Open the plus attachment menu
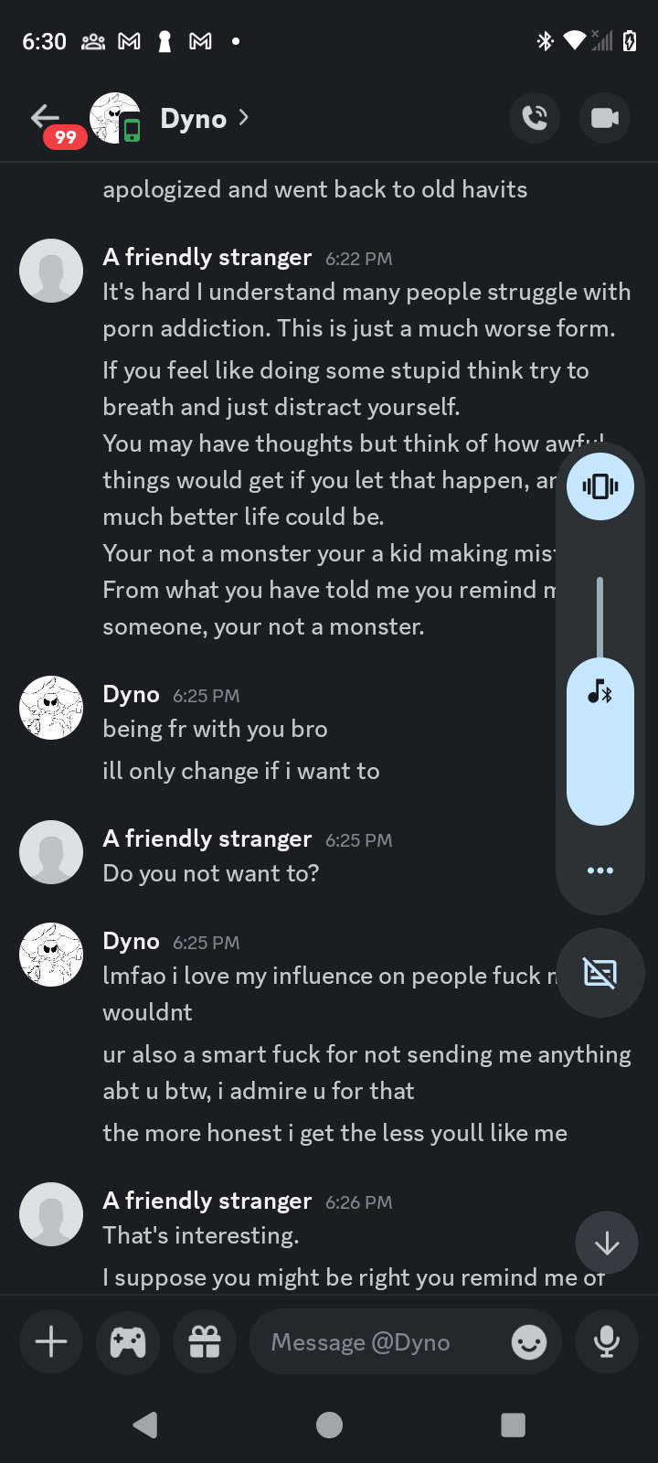This screenshot has height=1463, width=658. pyautogui.click(x=51, y=1341)
